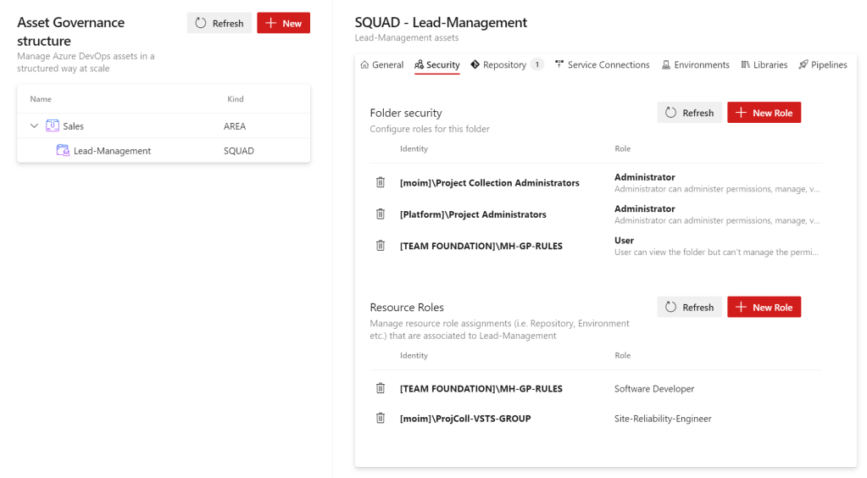Open the Service Connections tab

point(602,65)
